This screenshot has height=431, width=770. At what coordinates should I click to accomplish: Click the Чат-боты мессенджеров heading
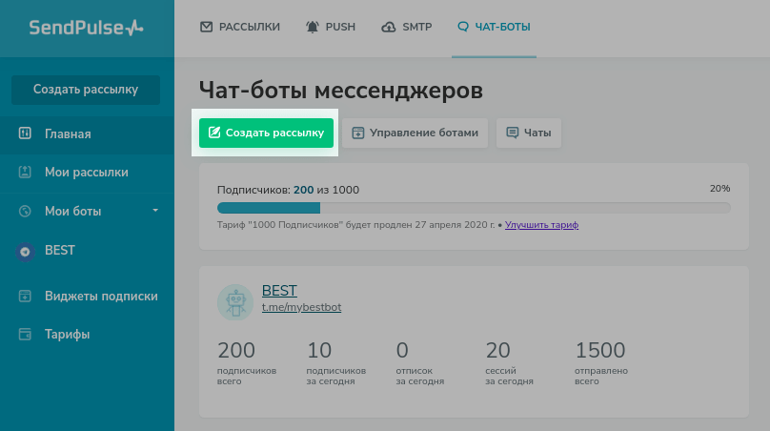pos(341,91)
